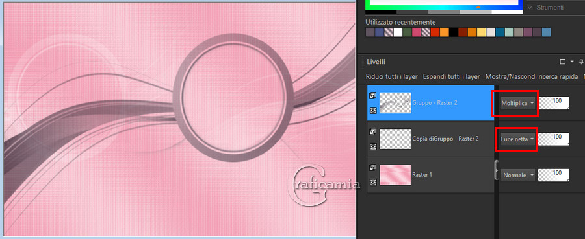
Task: Hide the Raster 1 layer with its eye icon
Action: coord(373,183)
